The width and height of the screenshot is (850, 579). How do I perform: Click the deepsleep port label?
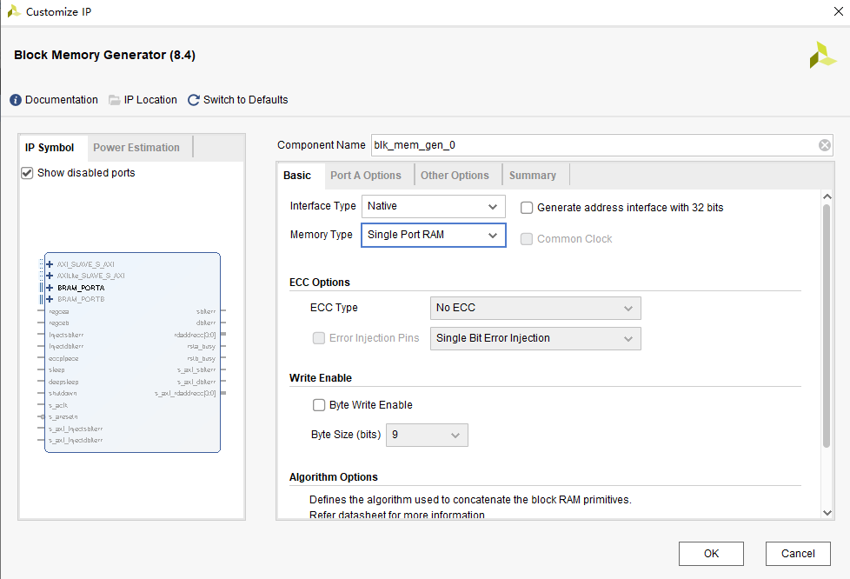coord(63,382)
